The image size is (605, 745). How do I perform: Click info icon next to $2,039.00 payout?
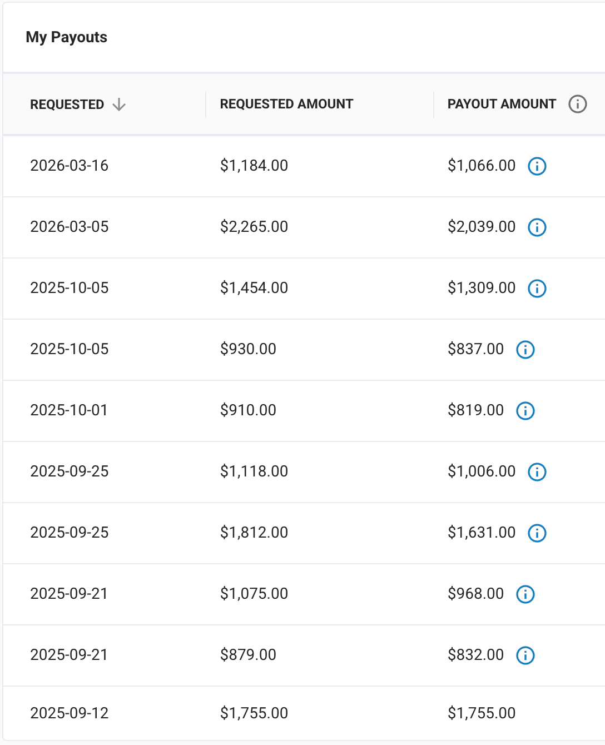537,227
